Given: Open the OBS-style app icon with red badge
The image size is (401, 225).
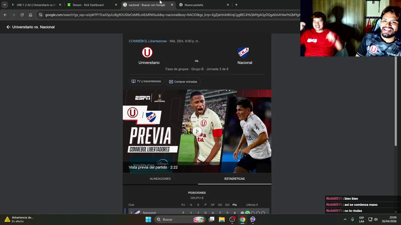Looking at the screenshot, I should pyautogui.click(x=232, y=219).
